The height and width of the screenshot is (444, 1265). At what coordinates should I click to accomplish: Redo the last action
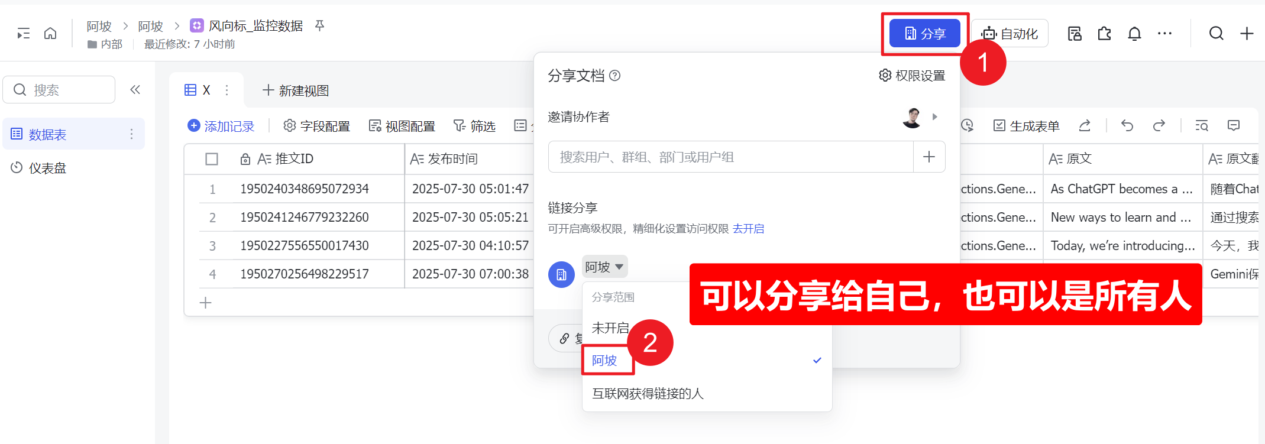(1159, 125)
